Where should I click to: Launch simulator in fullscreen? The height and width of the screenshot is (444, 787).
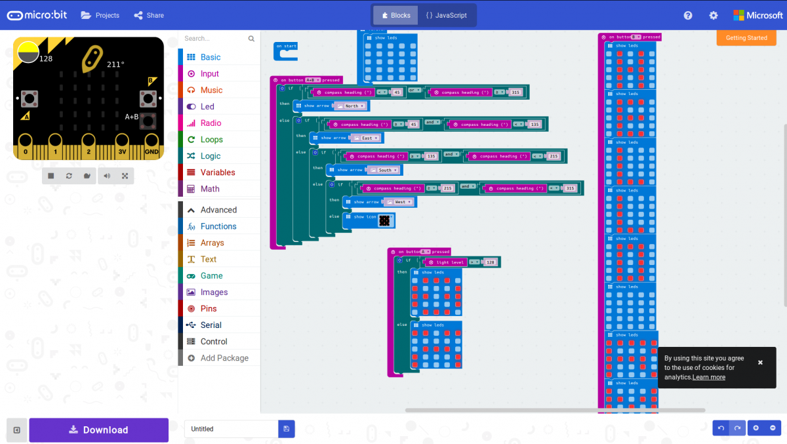pos(125,176)
